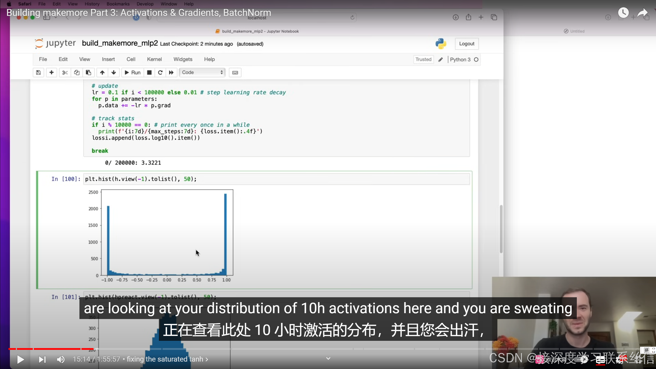Copy selected cells with the toolbar icon
Image resolution: width=656 pixels, height=369 pixels.
point(77,73)
